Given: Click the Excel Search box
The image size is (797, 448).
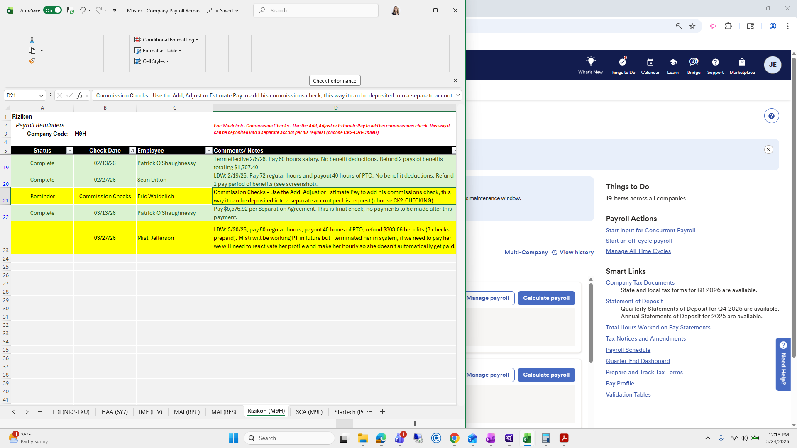Looking at the screenshot, I should coord(316,10).
